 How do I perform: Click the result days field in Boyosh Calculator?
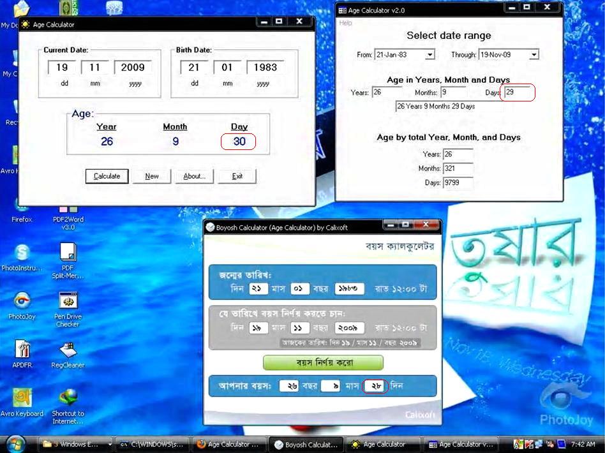[375, 385]
